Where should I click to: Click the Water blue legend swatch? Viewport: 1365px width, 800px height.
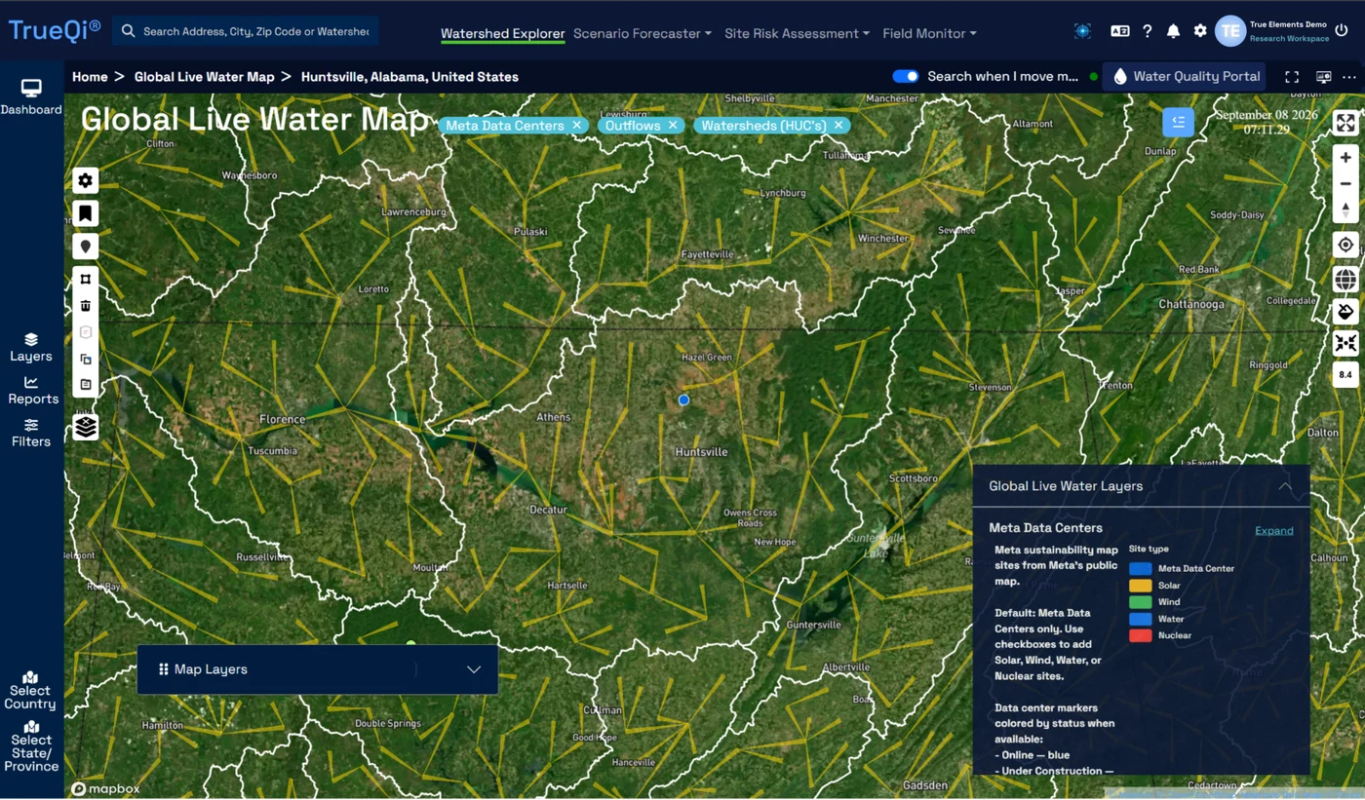pos(1140,619)
